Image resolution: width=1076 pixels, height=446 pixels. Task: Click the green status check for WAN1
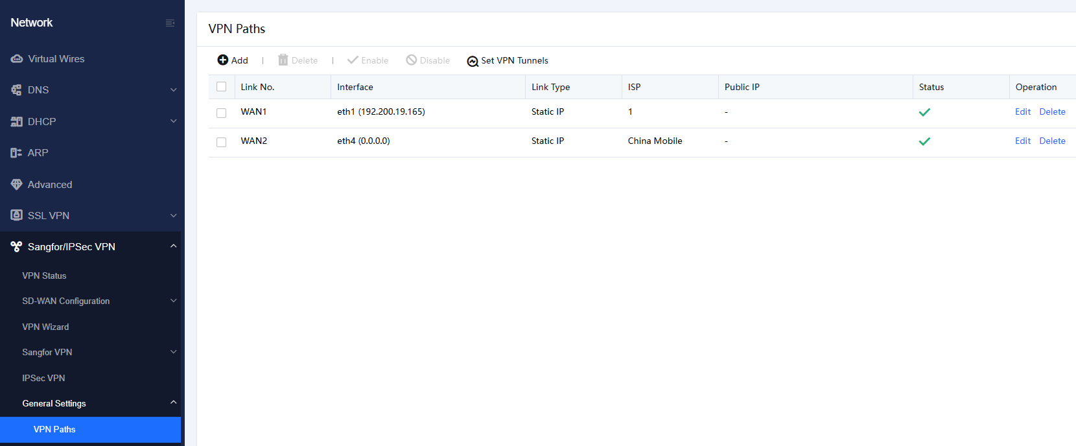click(x=924, y=112)
